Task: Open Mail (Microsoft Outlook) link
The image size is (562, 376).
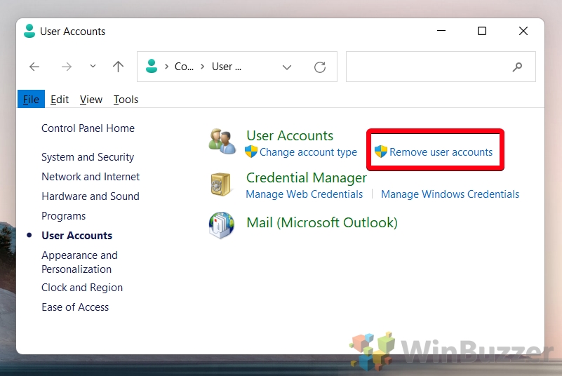Action: coord(322,222)
